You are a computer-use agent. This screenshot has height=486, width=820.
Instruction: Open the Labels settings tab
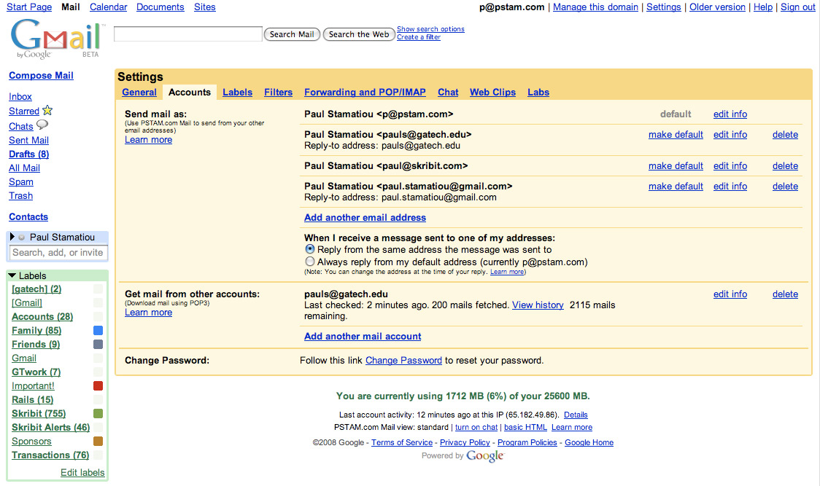point(237,92)
